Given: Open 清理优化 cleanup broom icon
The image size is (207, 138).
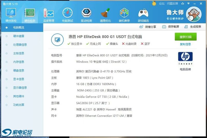Looking at the screenshot, I should 105,15.
